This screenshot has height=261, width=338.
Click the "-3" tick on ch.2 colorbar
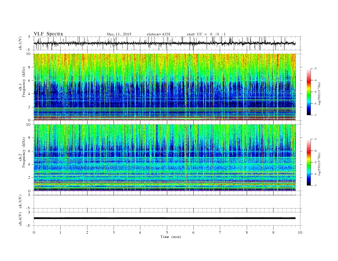coord(315,139)
